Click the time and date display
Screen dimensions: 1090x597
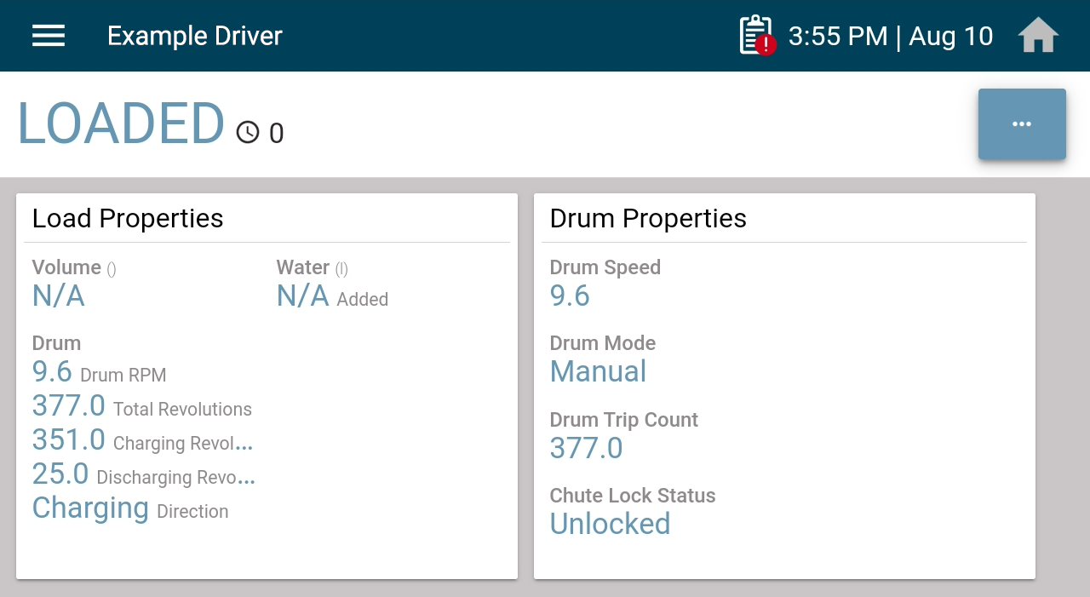[x=891, y=36]
